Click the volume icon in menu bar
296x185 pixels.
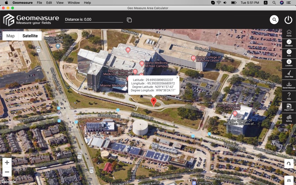tap(225, 2)
